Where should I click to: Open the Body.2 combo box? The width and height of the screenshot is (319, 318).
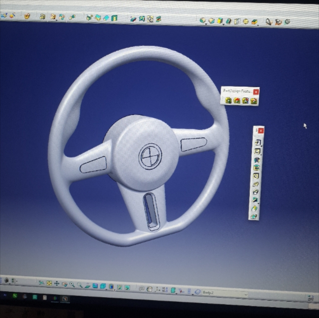225,293
